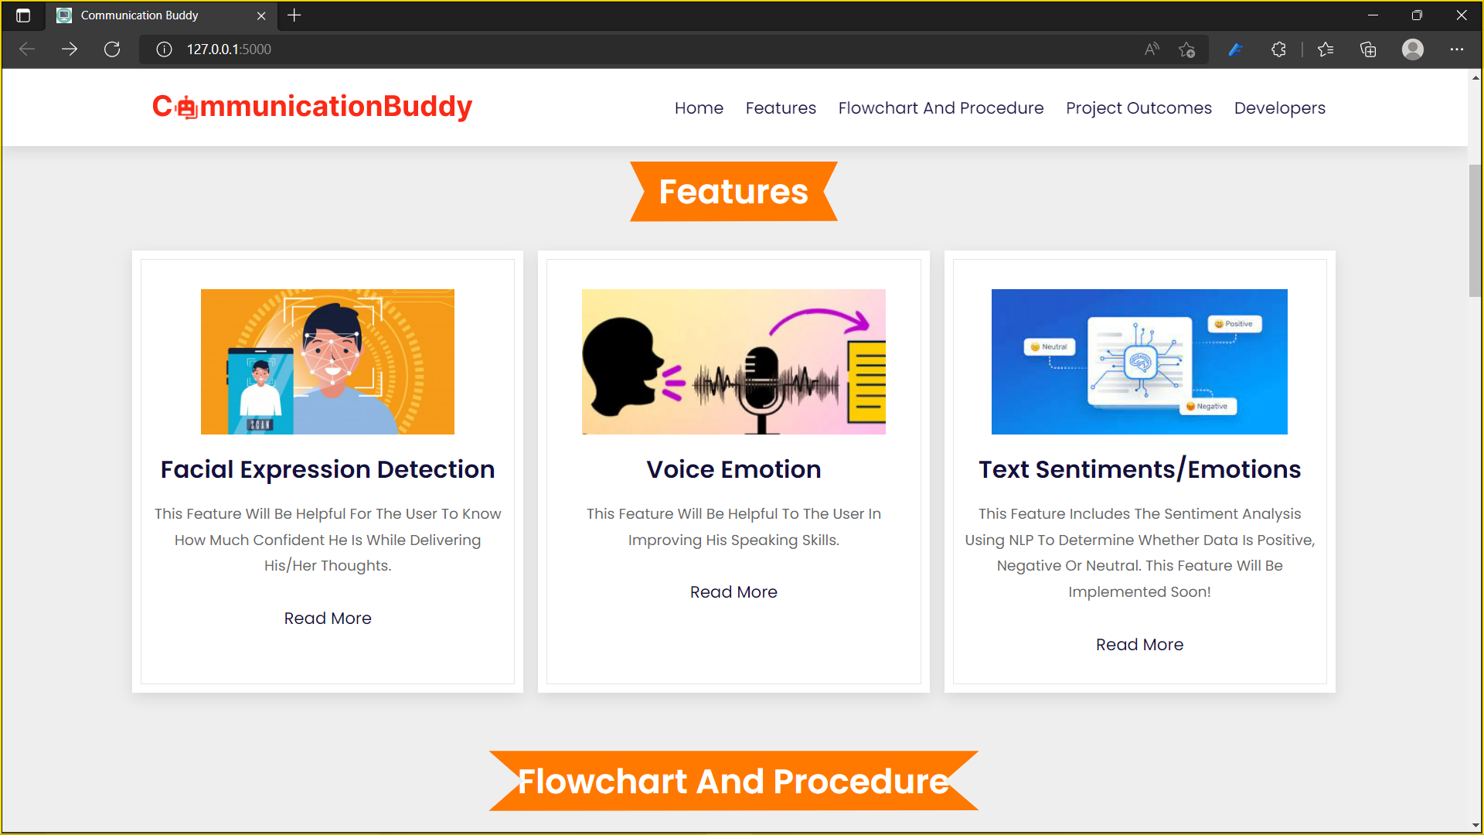Screen dimensions: 1484x835
Task: Click Read More under Facial Expression Detection
Action: point(328,619)
